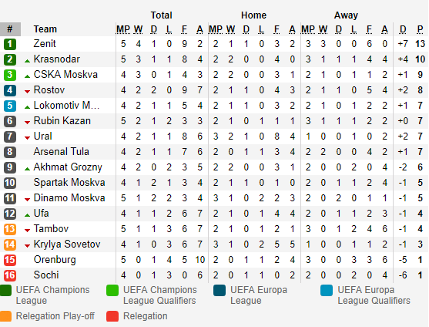The height and width of the screenshot is (327, 429).
Task: Click the dark green UEFA Champions League swatch
Action: click(x=5, y=291)
